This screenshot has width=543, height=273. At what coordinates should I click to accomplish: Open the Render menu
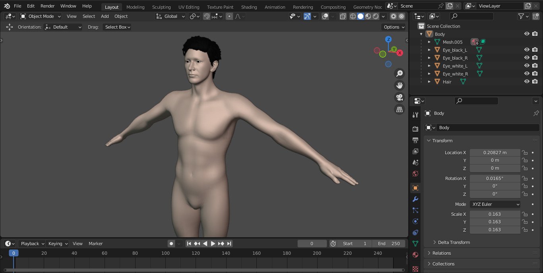[x=47, y=6]
